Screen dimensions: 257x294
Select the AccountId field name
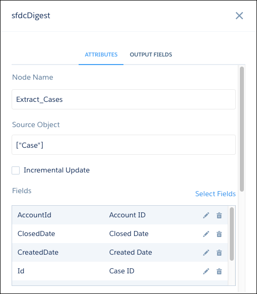[x=34, y=215]
